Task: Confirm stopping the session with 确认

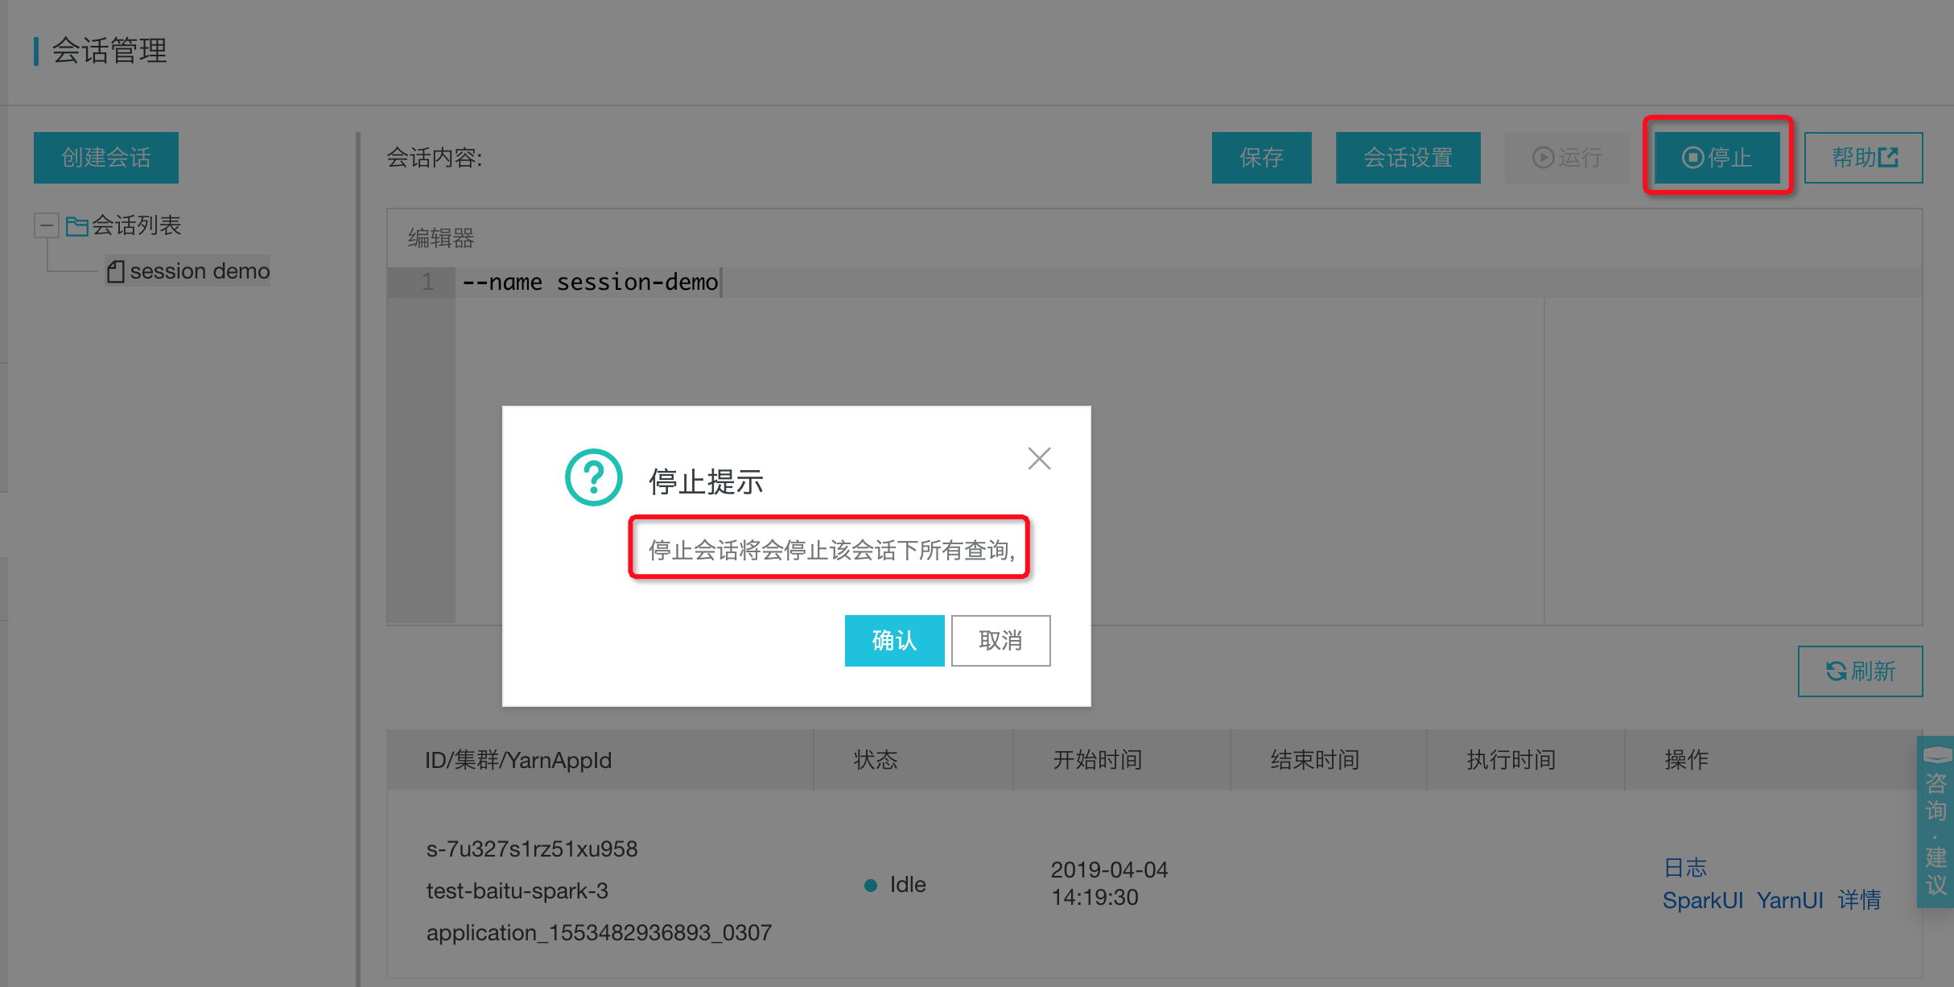Action: 894,641
